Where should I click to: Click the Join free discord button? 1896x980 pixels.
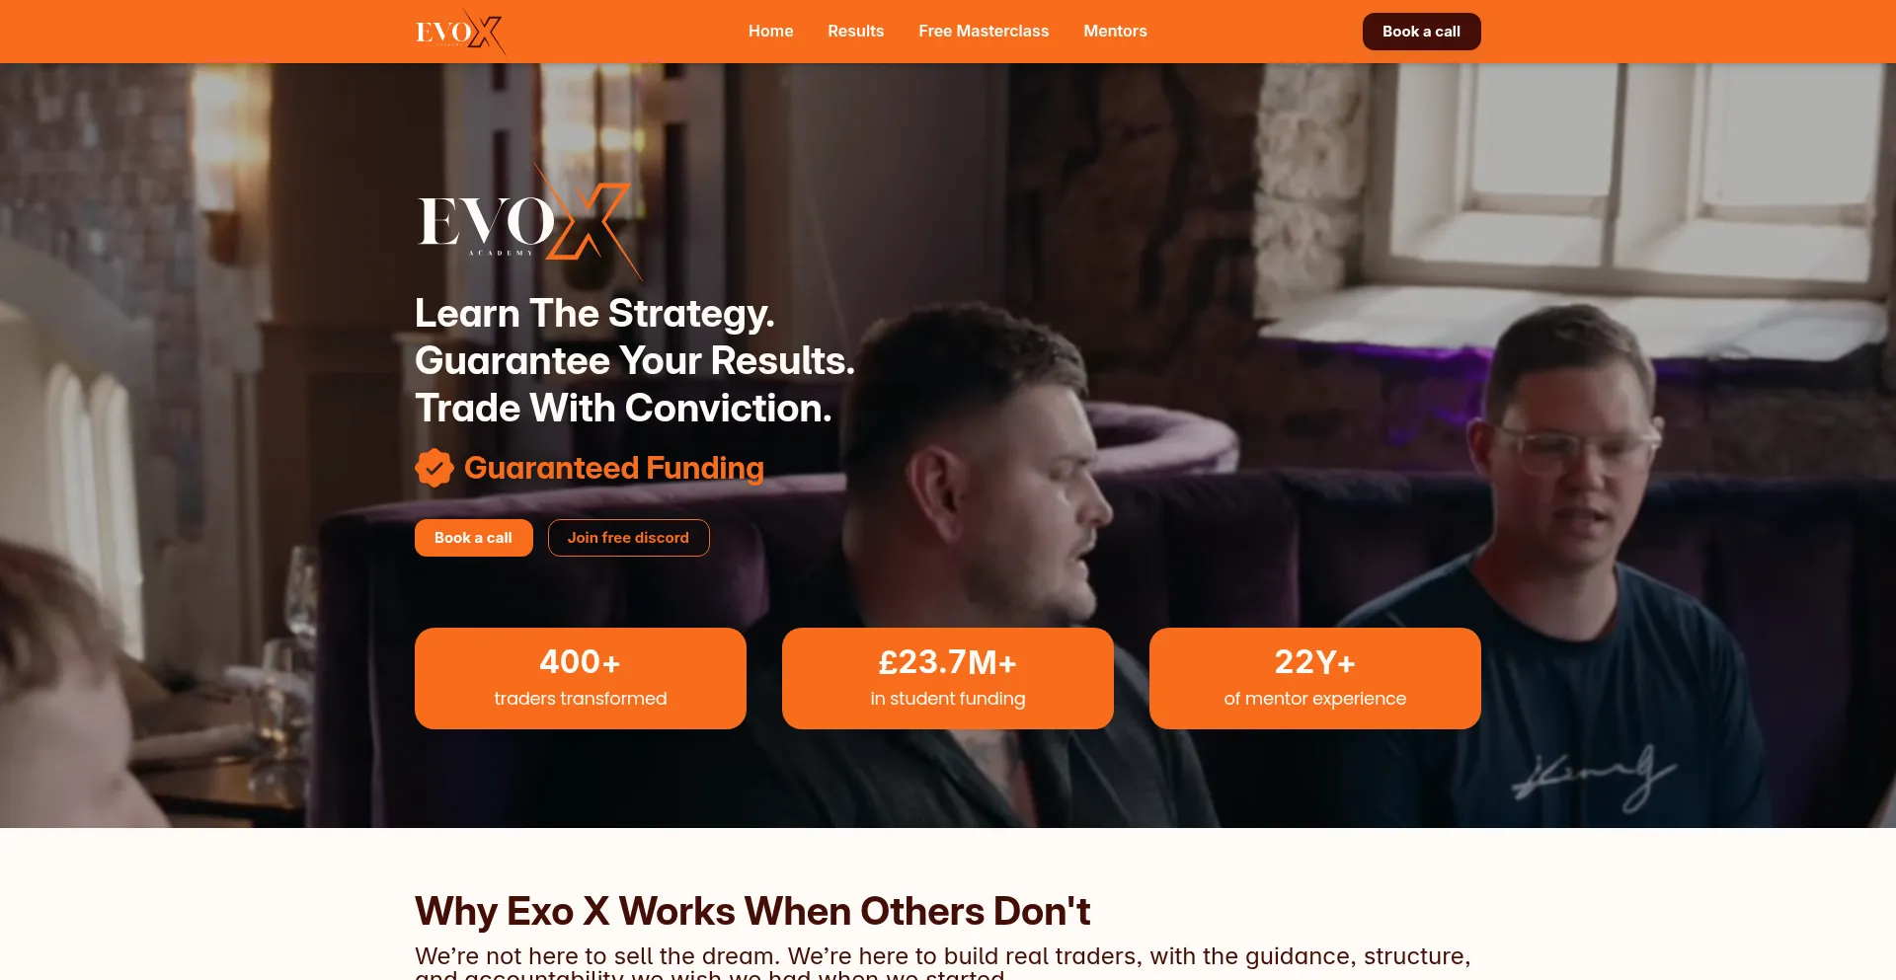628,538
